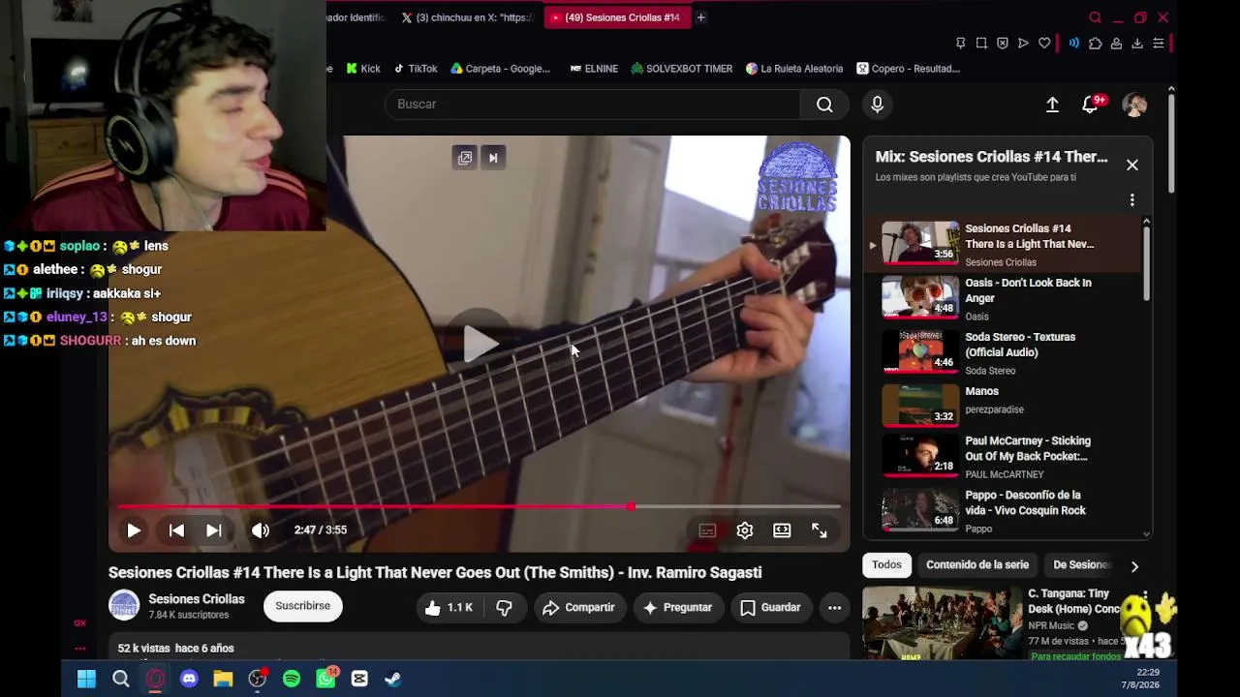
Task: Open the Copero - Resultad bookmark
Action: pos(908,69)
